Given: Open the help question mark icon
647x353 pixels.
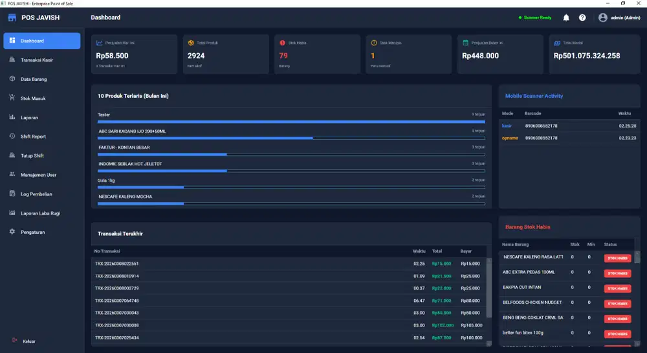Looking at the screenshot, I should [x=582, y=17].
